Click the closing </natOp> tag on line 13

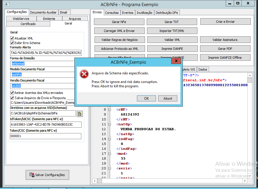coord(125,134)
